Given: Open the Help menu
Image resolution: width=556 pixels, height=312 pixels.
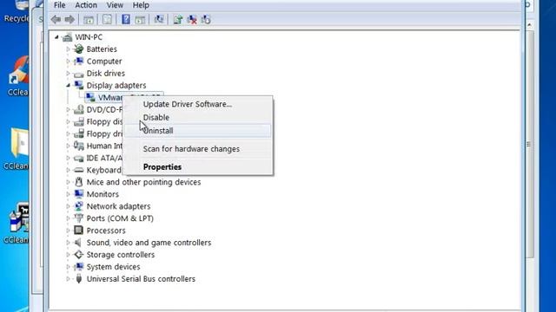Looking at the screenshot, I should coord(141,5).
